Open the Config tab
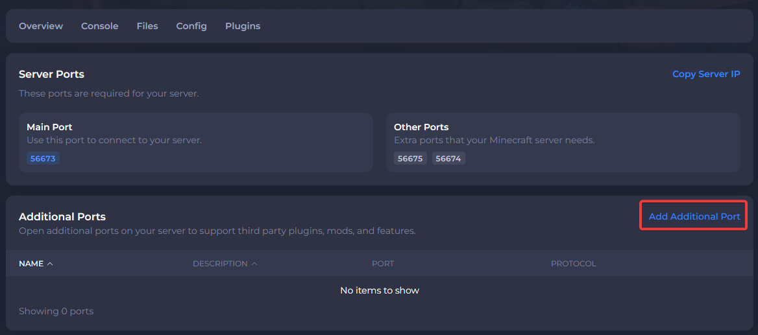The image size is (758, 335). 191,26
